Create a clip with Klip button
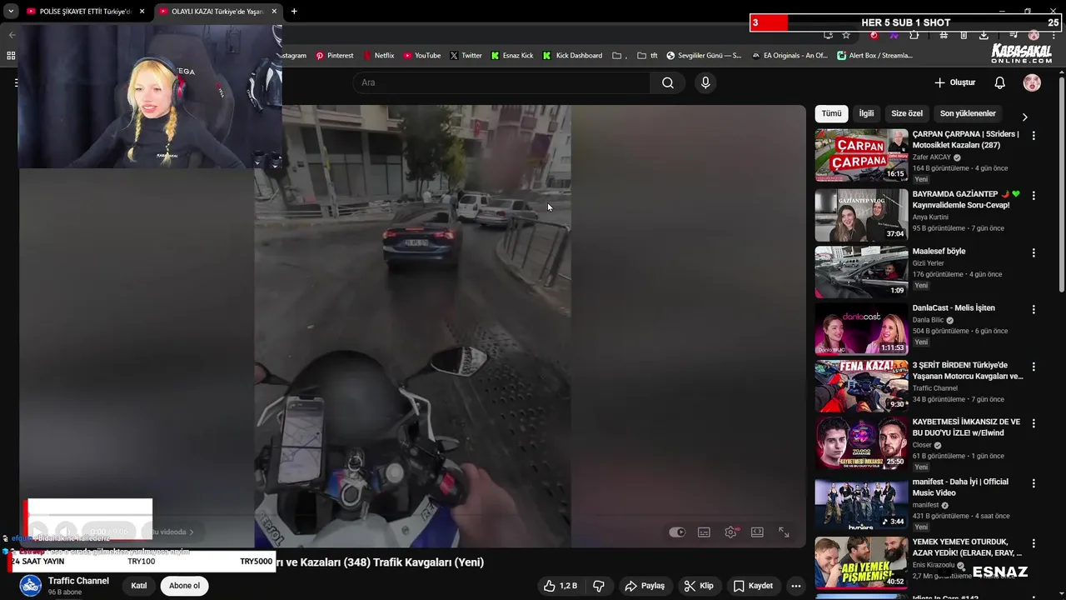 coord(699,586)
